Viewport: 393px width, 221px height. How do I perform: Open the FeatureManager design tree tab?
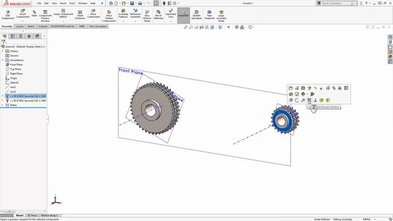(x=4, y=36)
